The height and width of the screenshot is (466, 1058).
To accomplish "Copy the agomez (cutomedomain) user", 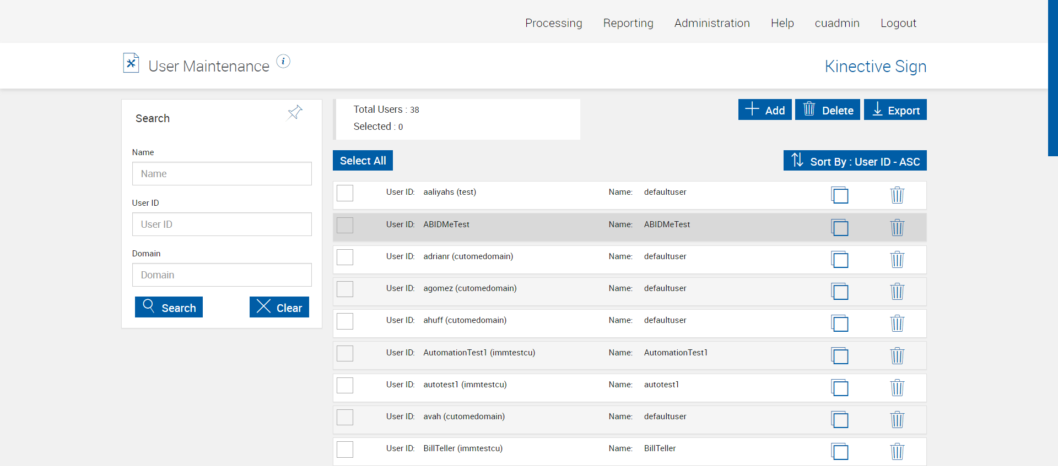I will (840, 291).
